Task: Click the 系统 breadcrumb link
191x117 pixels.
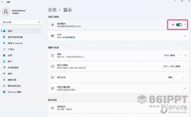Action: (x=53, y=10)
